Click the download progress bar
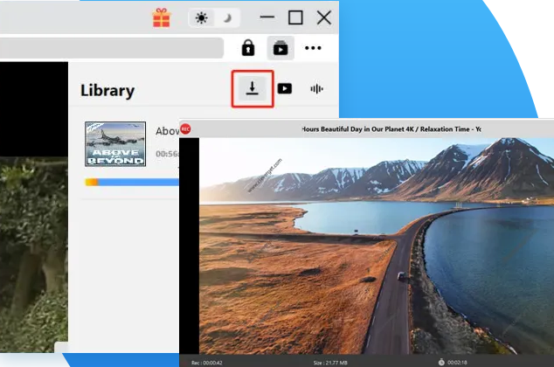554x367 pixels. 132,182
